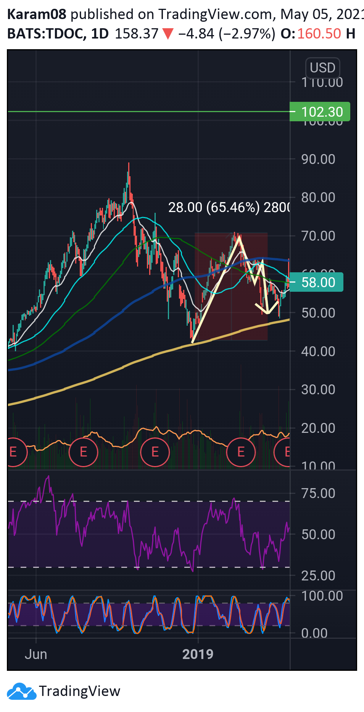Click the 30.00 price axis label
This screenshot has height=712, width=364.
[x=318, y=389]
